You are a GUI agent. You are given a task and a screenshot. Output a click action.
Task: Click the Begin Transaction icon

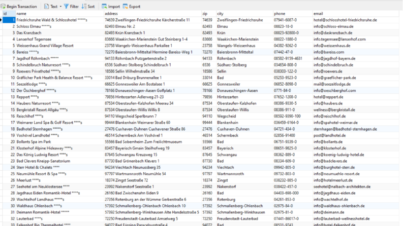pos(3,7)
